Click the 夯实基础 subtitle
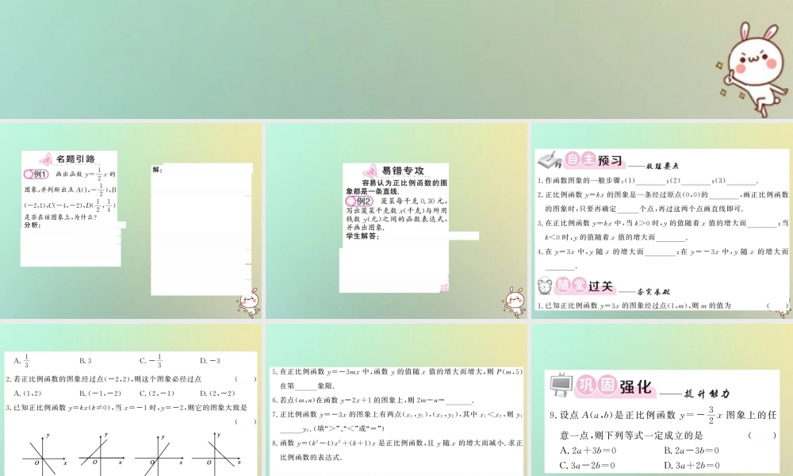Viewport: 793px width, 476px height. 653,292
